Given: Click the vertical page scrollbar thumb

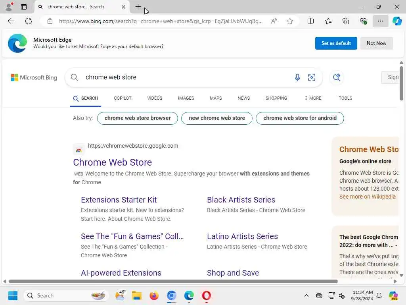Looking at the screenshot, I should click(401, 83).
